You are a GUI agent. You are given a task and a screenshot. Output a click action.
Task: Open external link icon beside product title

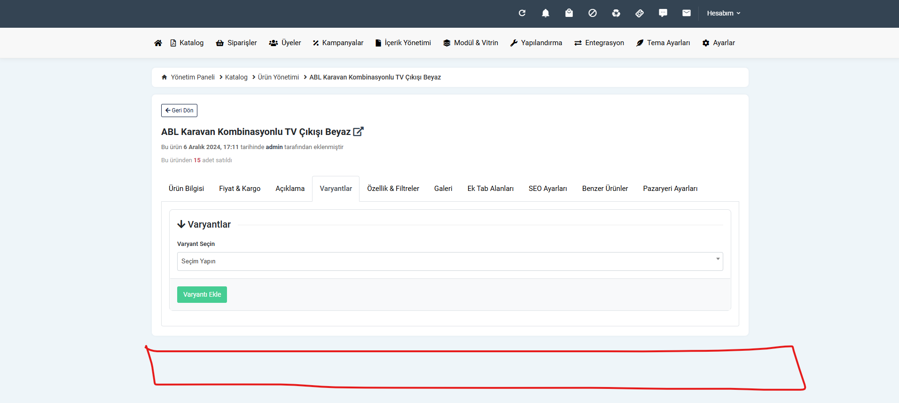[x=358, y=132]
